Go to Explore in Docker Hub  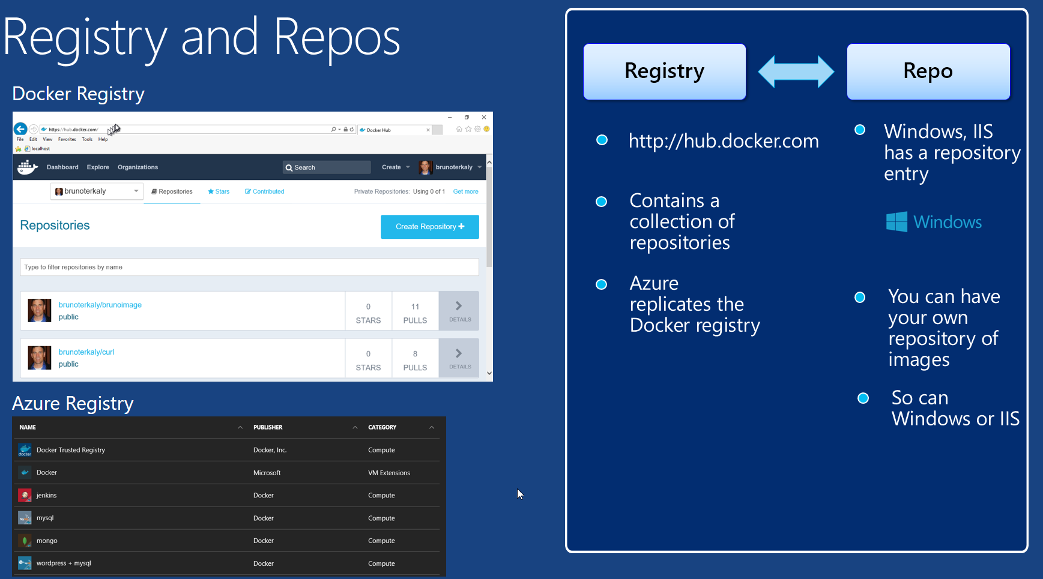[98, 167]
